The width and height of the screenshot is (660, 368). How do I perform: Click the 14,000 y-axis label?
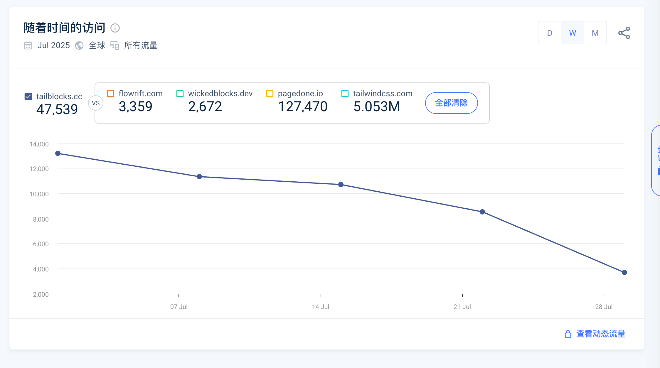pos(39,144)
